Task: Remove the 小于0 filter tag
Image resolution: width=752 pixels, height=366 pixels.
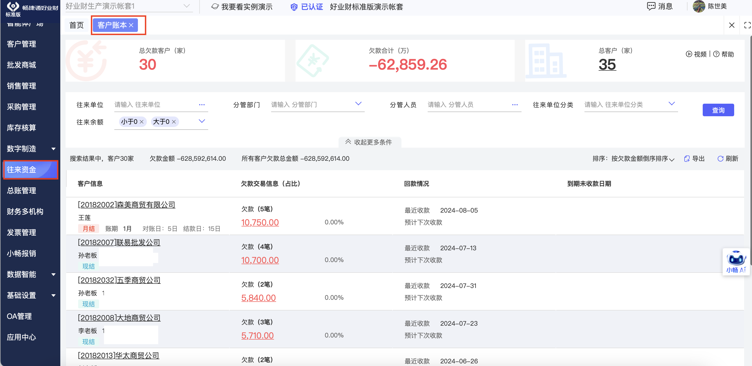Action: (142, 122)
